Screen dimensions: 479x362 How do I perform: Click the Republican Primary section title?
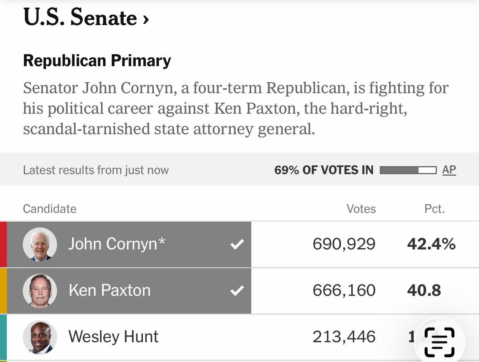pos(97,61)
